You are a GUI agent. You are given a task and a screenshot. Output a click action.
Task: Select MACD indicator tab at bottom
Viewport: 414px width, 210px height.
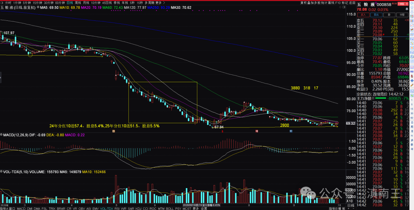(21, 209)
